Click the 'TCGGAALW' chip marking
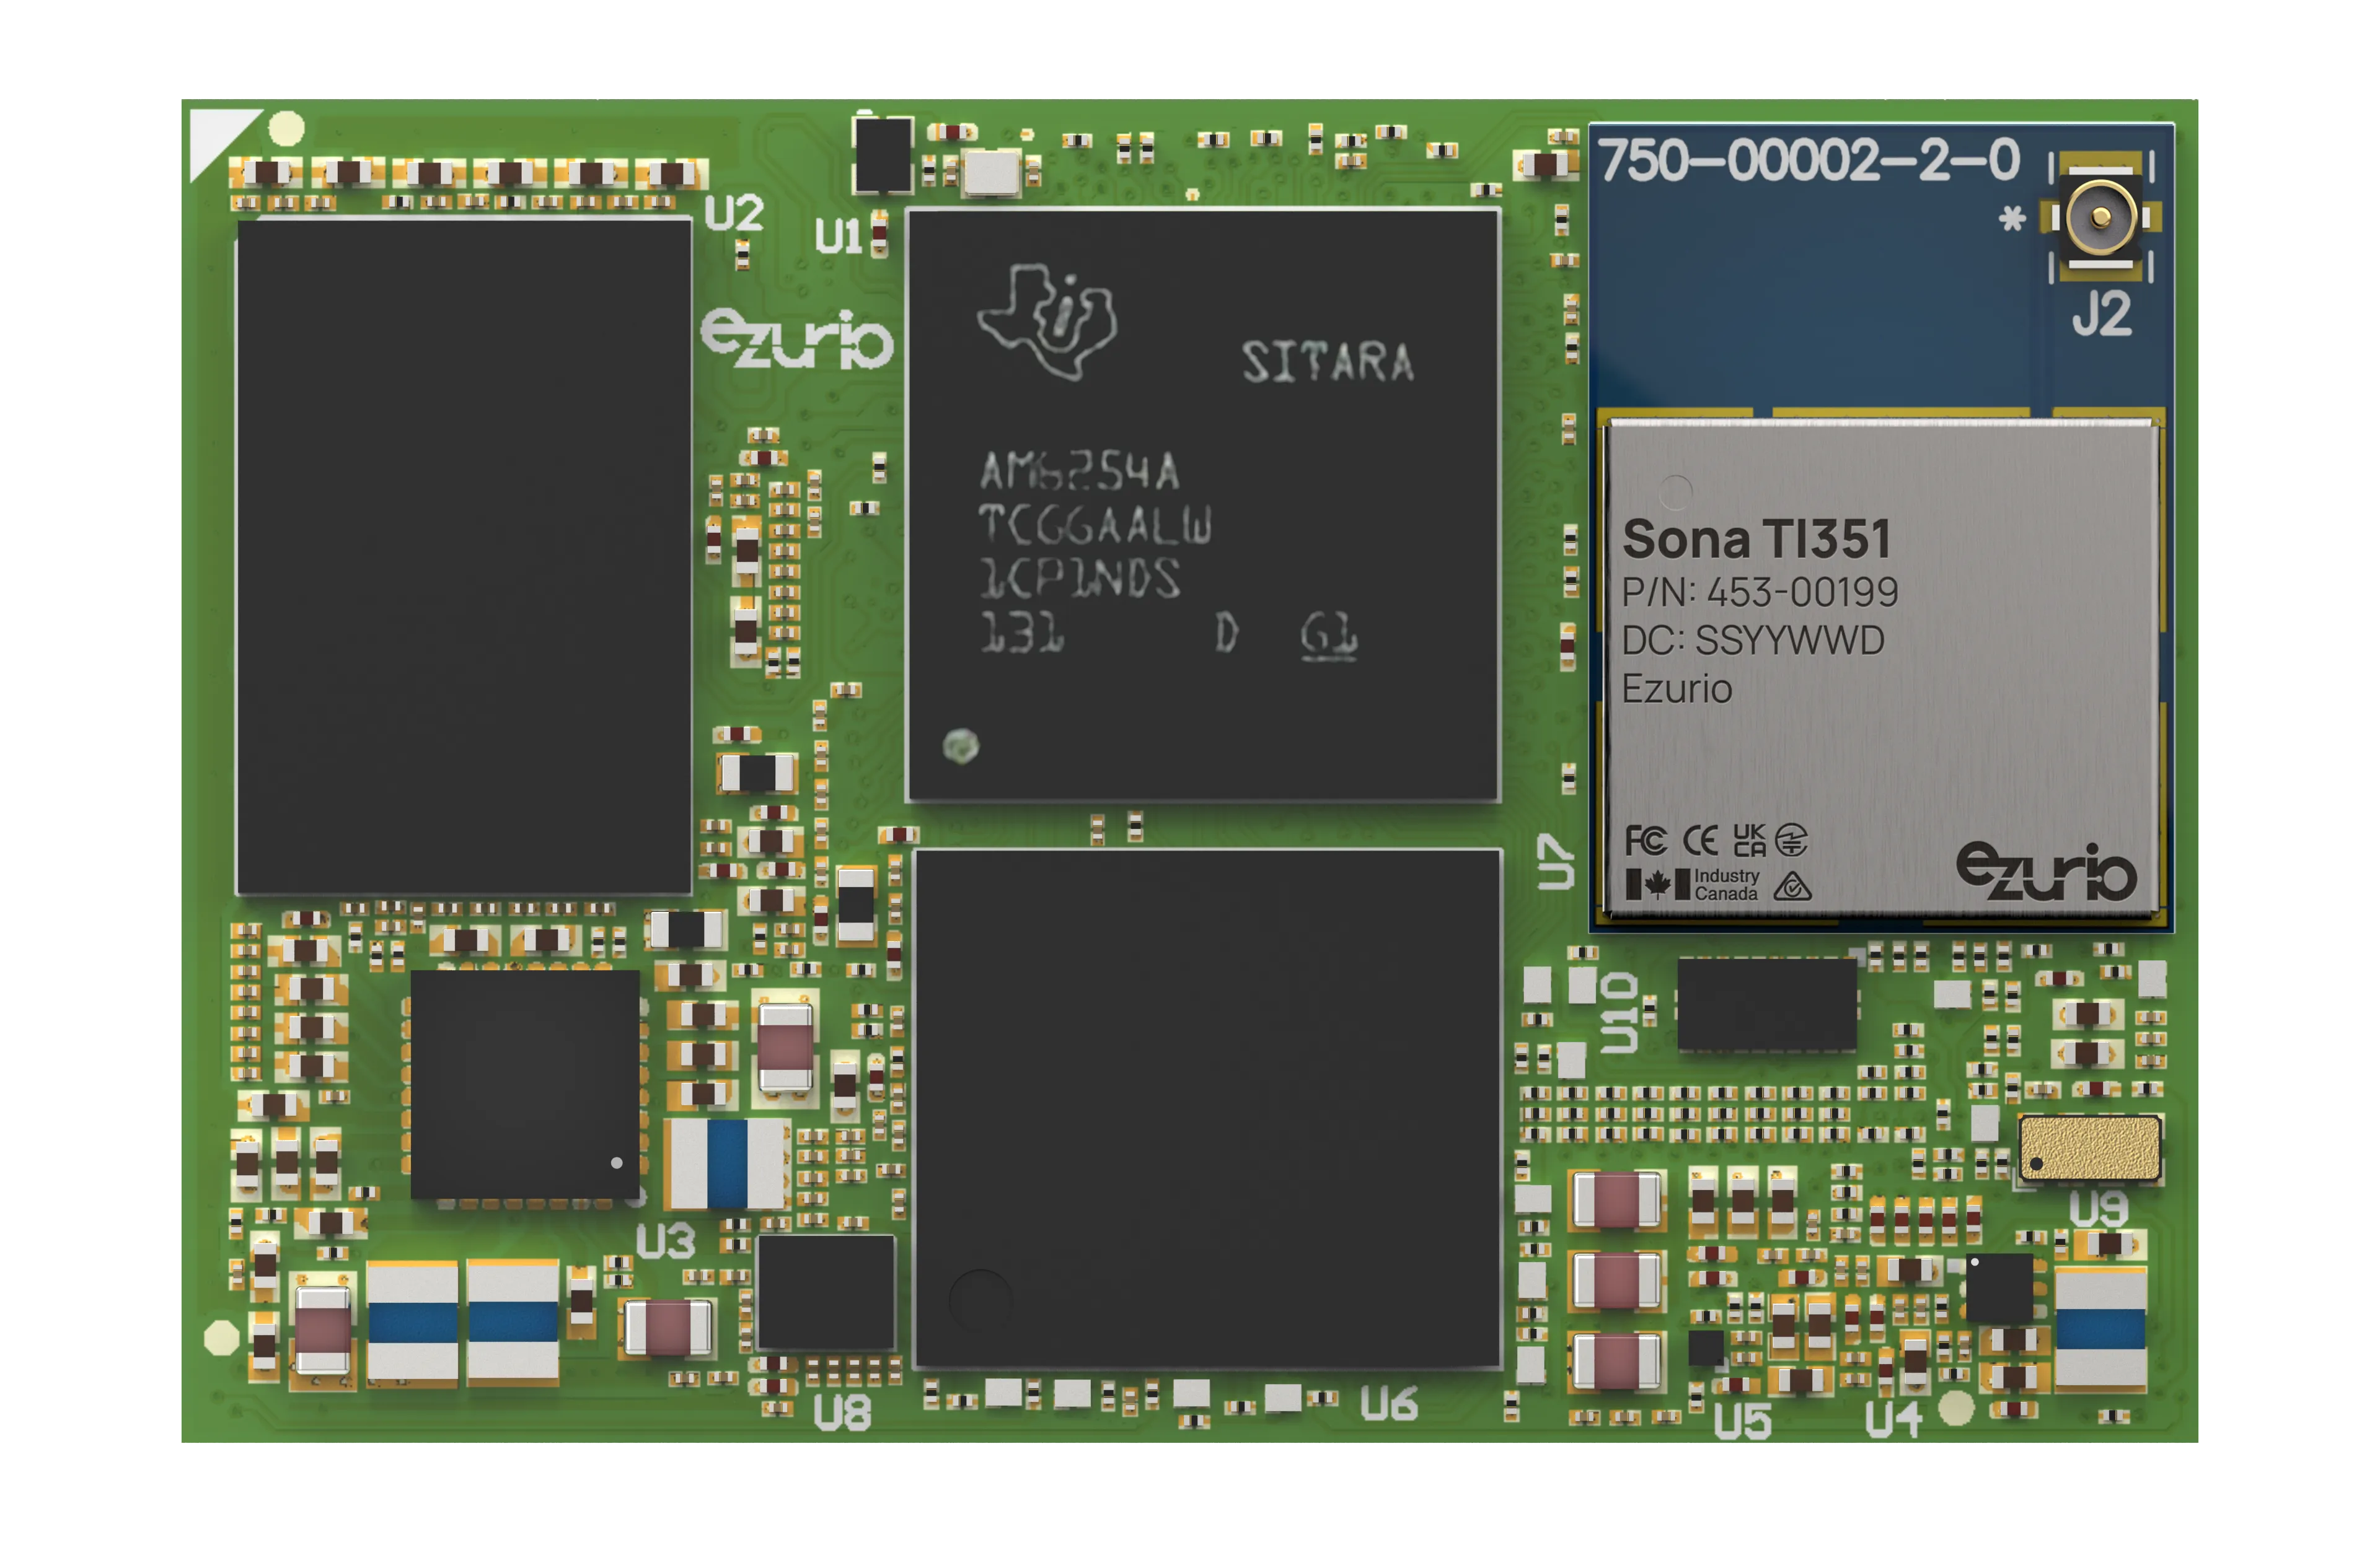Viewport: 2380px width, 1542px height. point(1094,525)
